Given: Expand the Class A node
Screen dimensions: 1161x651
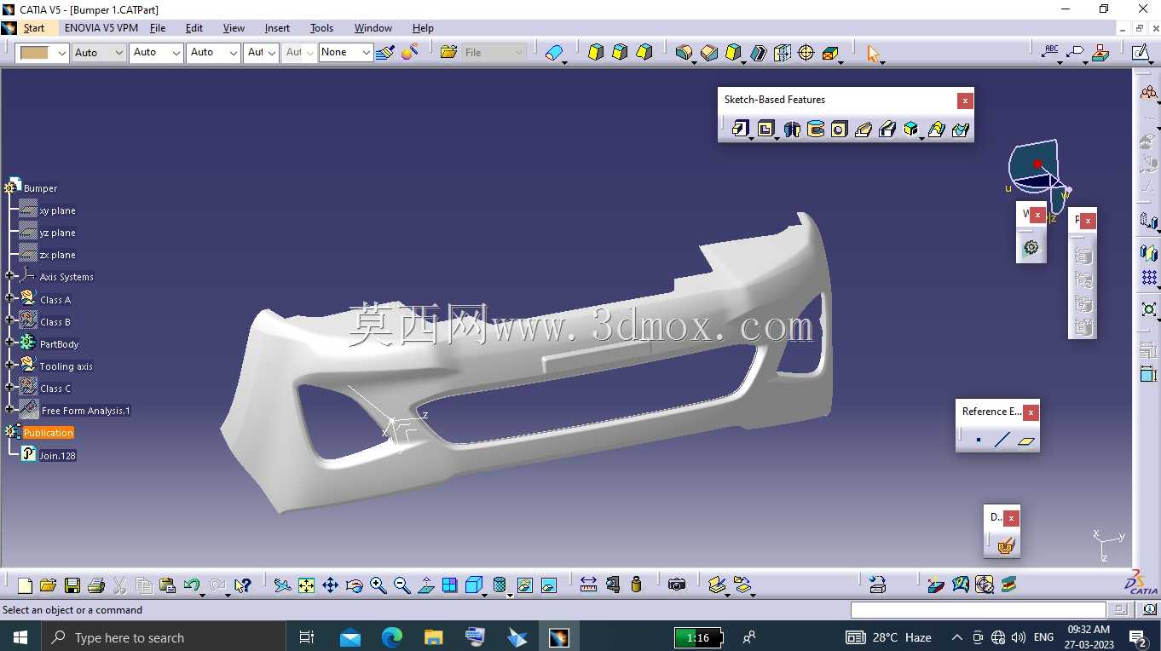Looking at the screenshot, I should [10, 298].
